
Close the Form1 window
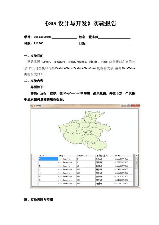click(136, 105)
